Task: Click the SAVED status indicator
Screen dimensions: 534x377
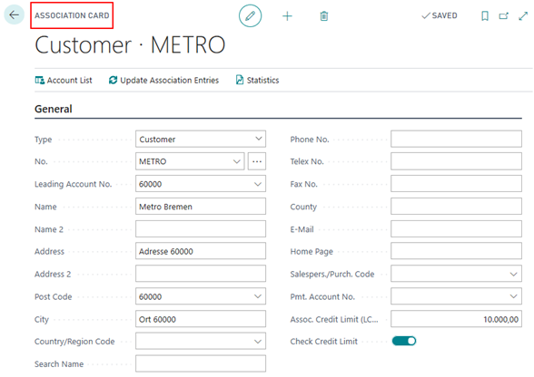Action: [440, 15]
